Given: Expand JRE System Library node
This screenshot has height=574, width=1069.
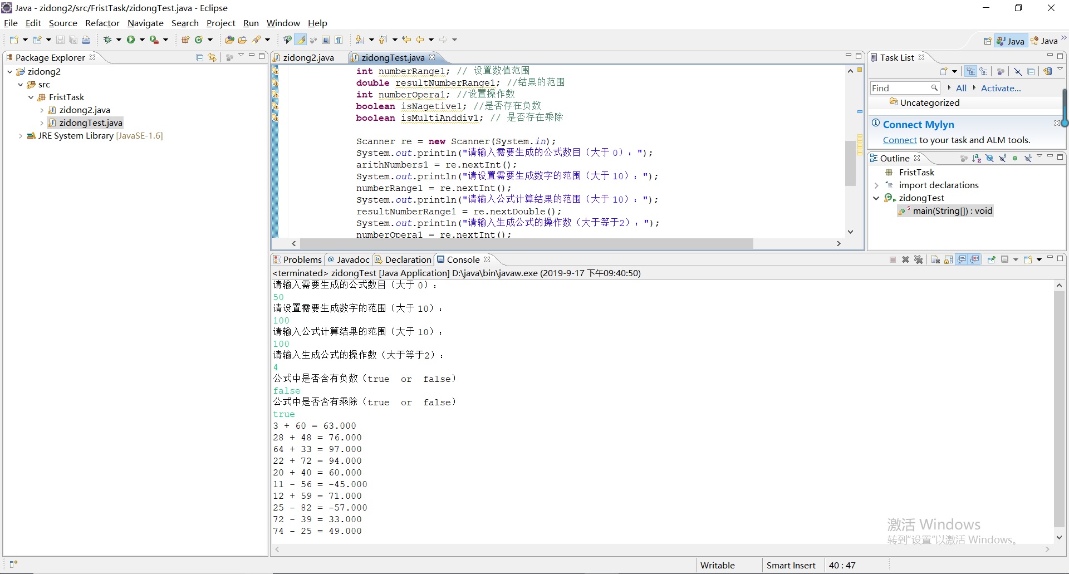Looking at the screenshot, I should point(21,136).
